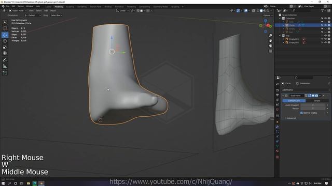332x186 pixels.
Task: Toggle selectability arrow for Circle object
Action: click(322, 25)
